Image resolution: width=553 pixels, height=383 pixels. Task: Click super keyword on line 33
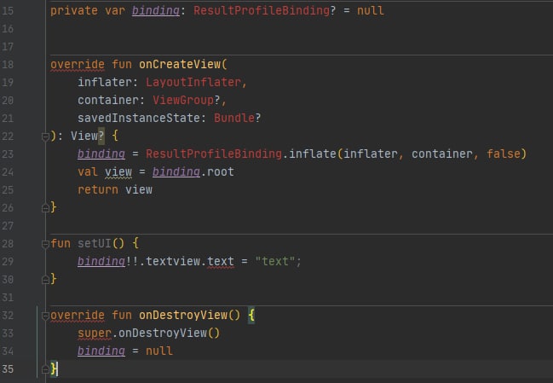95,334
